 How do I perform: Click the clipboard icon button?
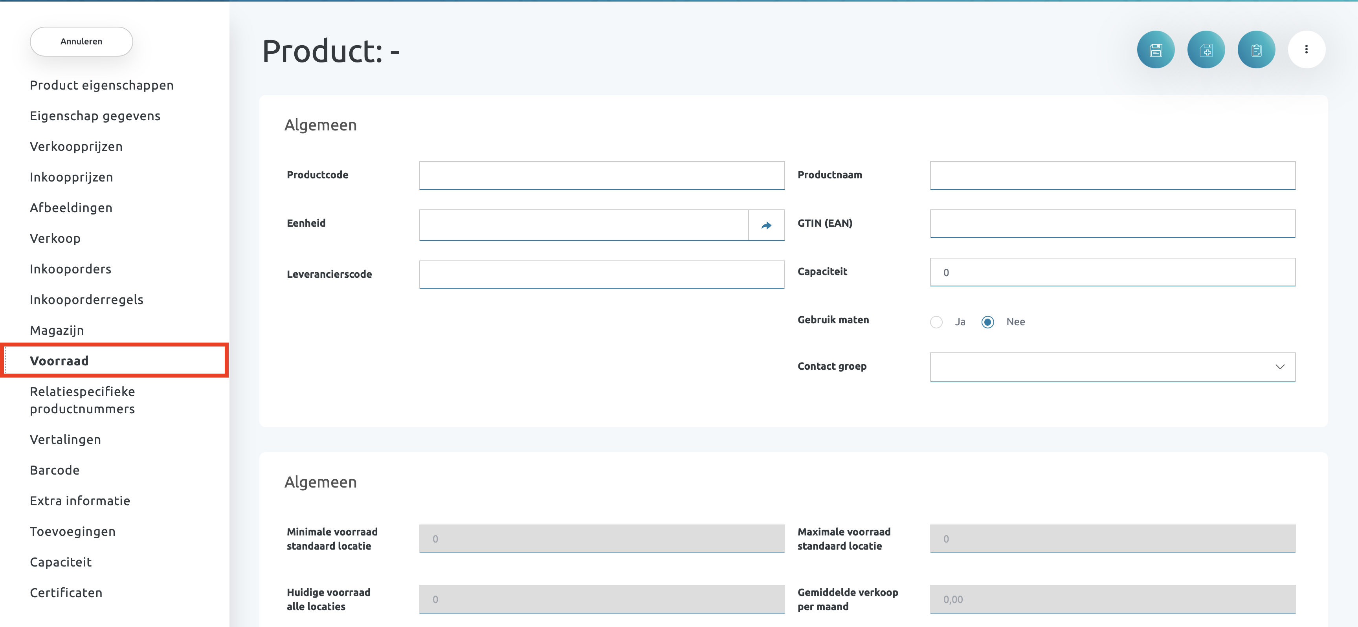point(1256,49)
